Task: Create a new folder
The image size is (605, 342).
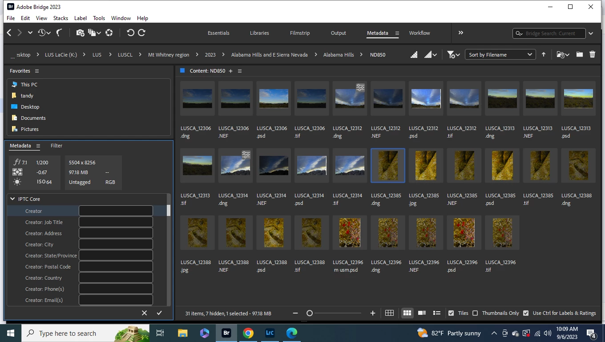Action: coord(579,54)
